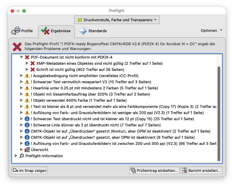Click the green bars icon in the Druckvorstufe dropdown

tap(80, 20)
